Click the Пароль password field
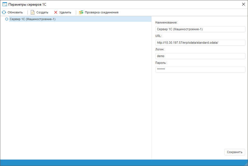The height and width of the screenshot is (166, 248). pyautogui.click(x=200, y=70)
